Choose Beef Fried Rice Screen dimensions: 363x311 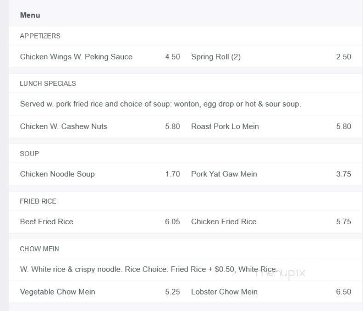tap(46, 221)
